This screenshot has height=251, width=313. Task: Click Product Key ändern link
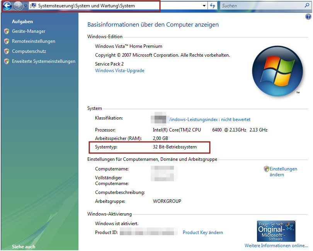(x=203, y=232)
